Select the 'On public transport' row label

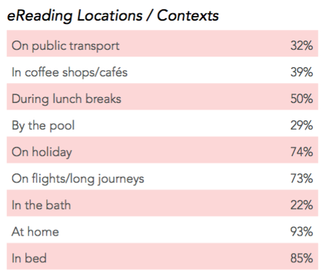(x=66, y=46)
